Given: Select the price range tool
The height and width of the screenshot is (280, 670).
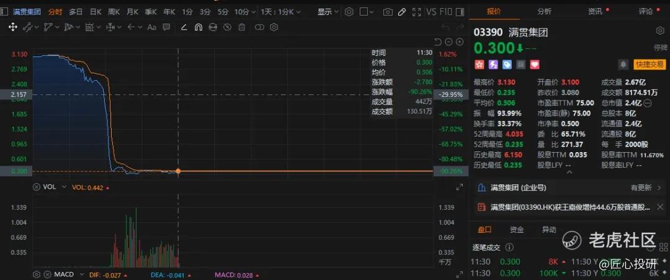Looking at the screenshot, I should coord(110,27).
